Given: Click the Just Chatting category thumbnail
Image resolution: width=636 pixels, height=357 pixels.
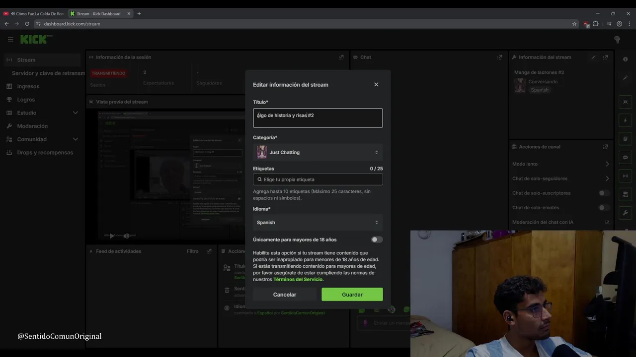Looking at the screenshot, I should (x=262, y=152).
